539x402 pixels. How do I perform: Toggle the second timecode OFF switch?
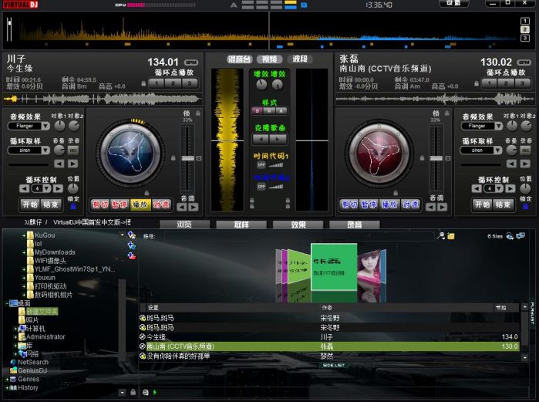pyautogui.click(x=261, y=186)
